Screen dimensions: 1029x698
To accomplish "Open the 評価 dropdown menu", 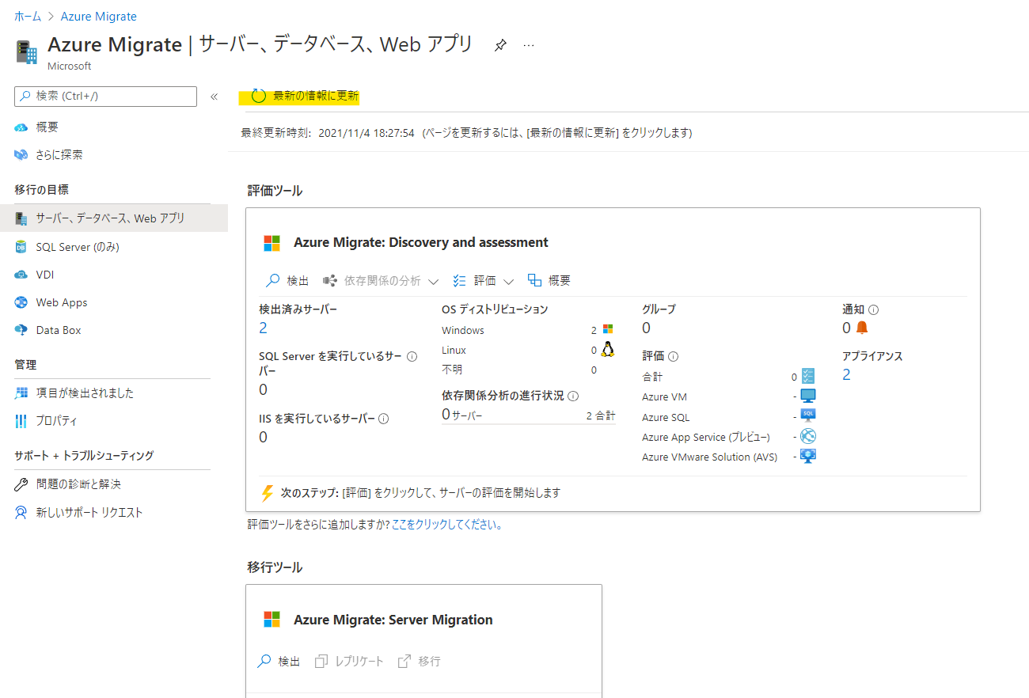I will (509, 280).
